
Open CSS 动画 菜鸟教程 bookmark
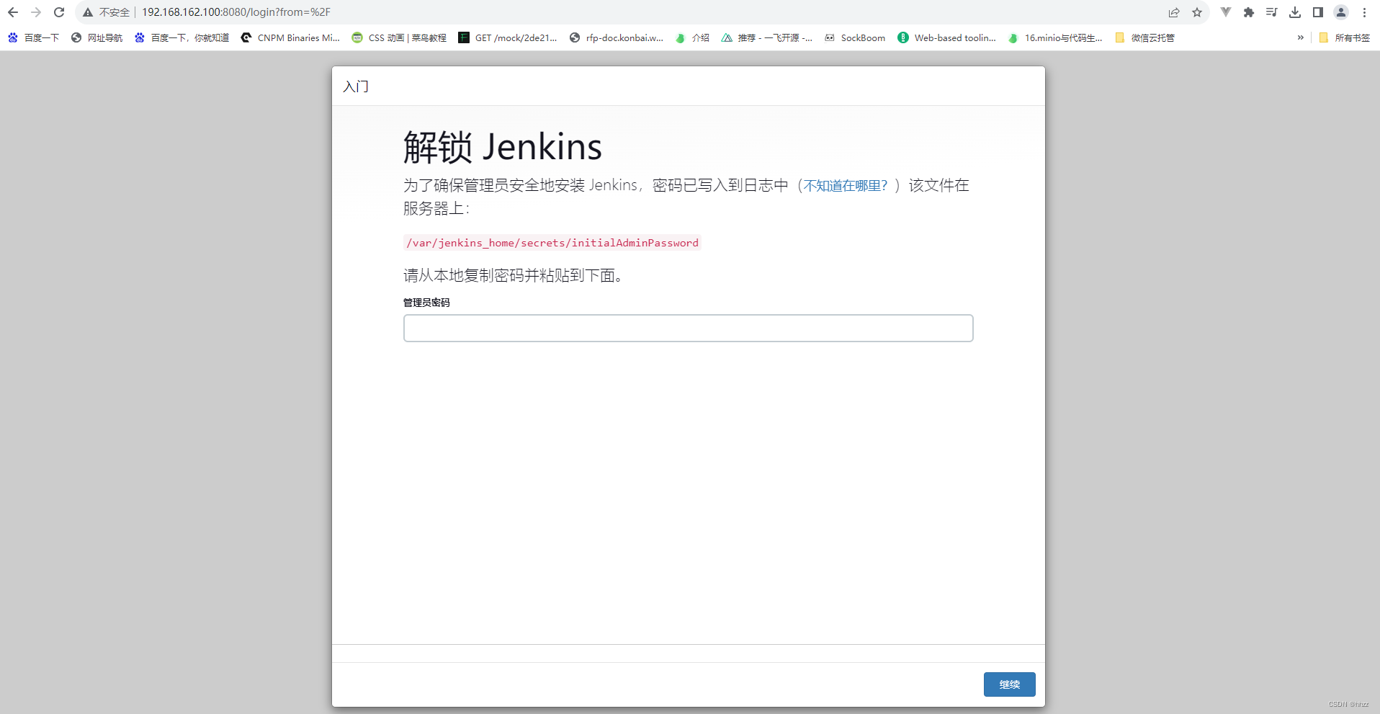(399, 37)
